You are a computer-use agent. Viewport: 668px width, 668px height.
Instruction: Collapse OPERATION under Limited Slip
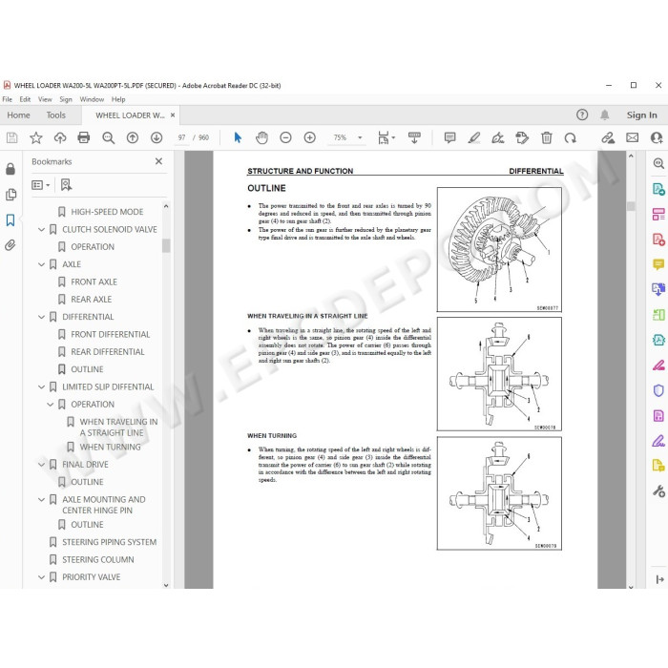[50, 405]
